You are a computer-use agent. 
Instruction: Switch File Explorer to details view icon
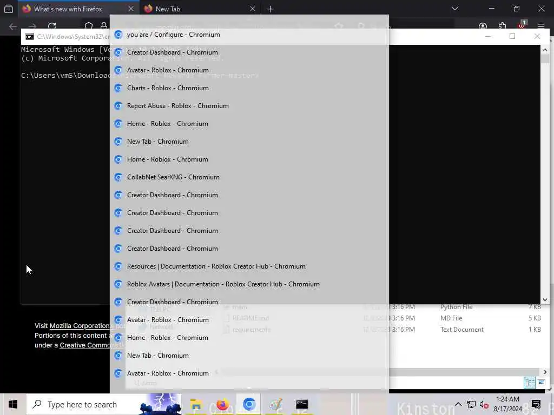click(530, 383)
